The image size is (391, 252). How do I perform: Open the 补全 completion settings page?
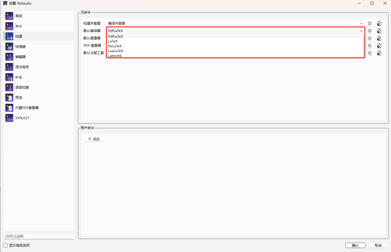pyautogui.click(x=39, y=77)
